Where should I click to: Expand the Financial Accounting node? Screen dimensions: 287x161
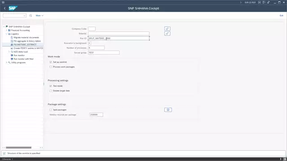[x=6, y=30]
